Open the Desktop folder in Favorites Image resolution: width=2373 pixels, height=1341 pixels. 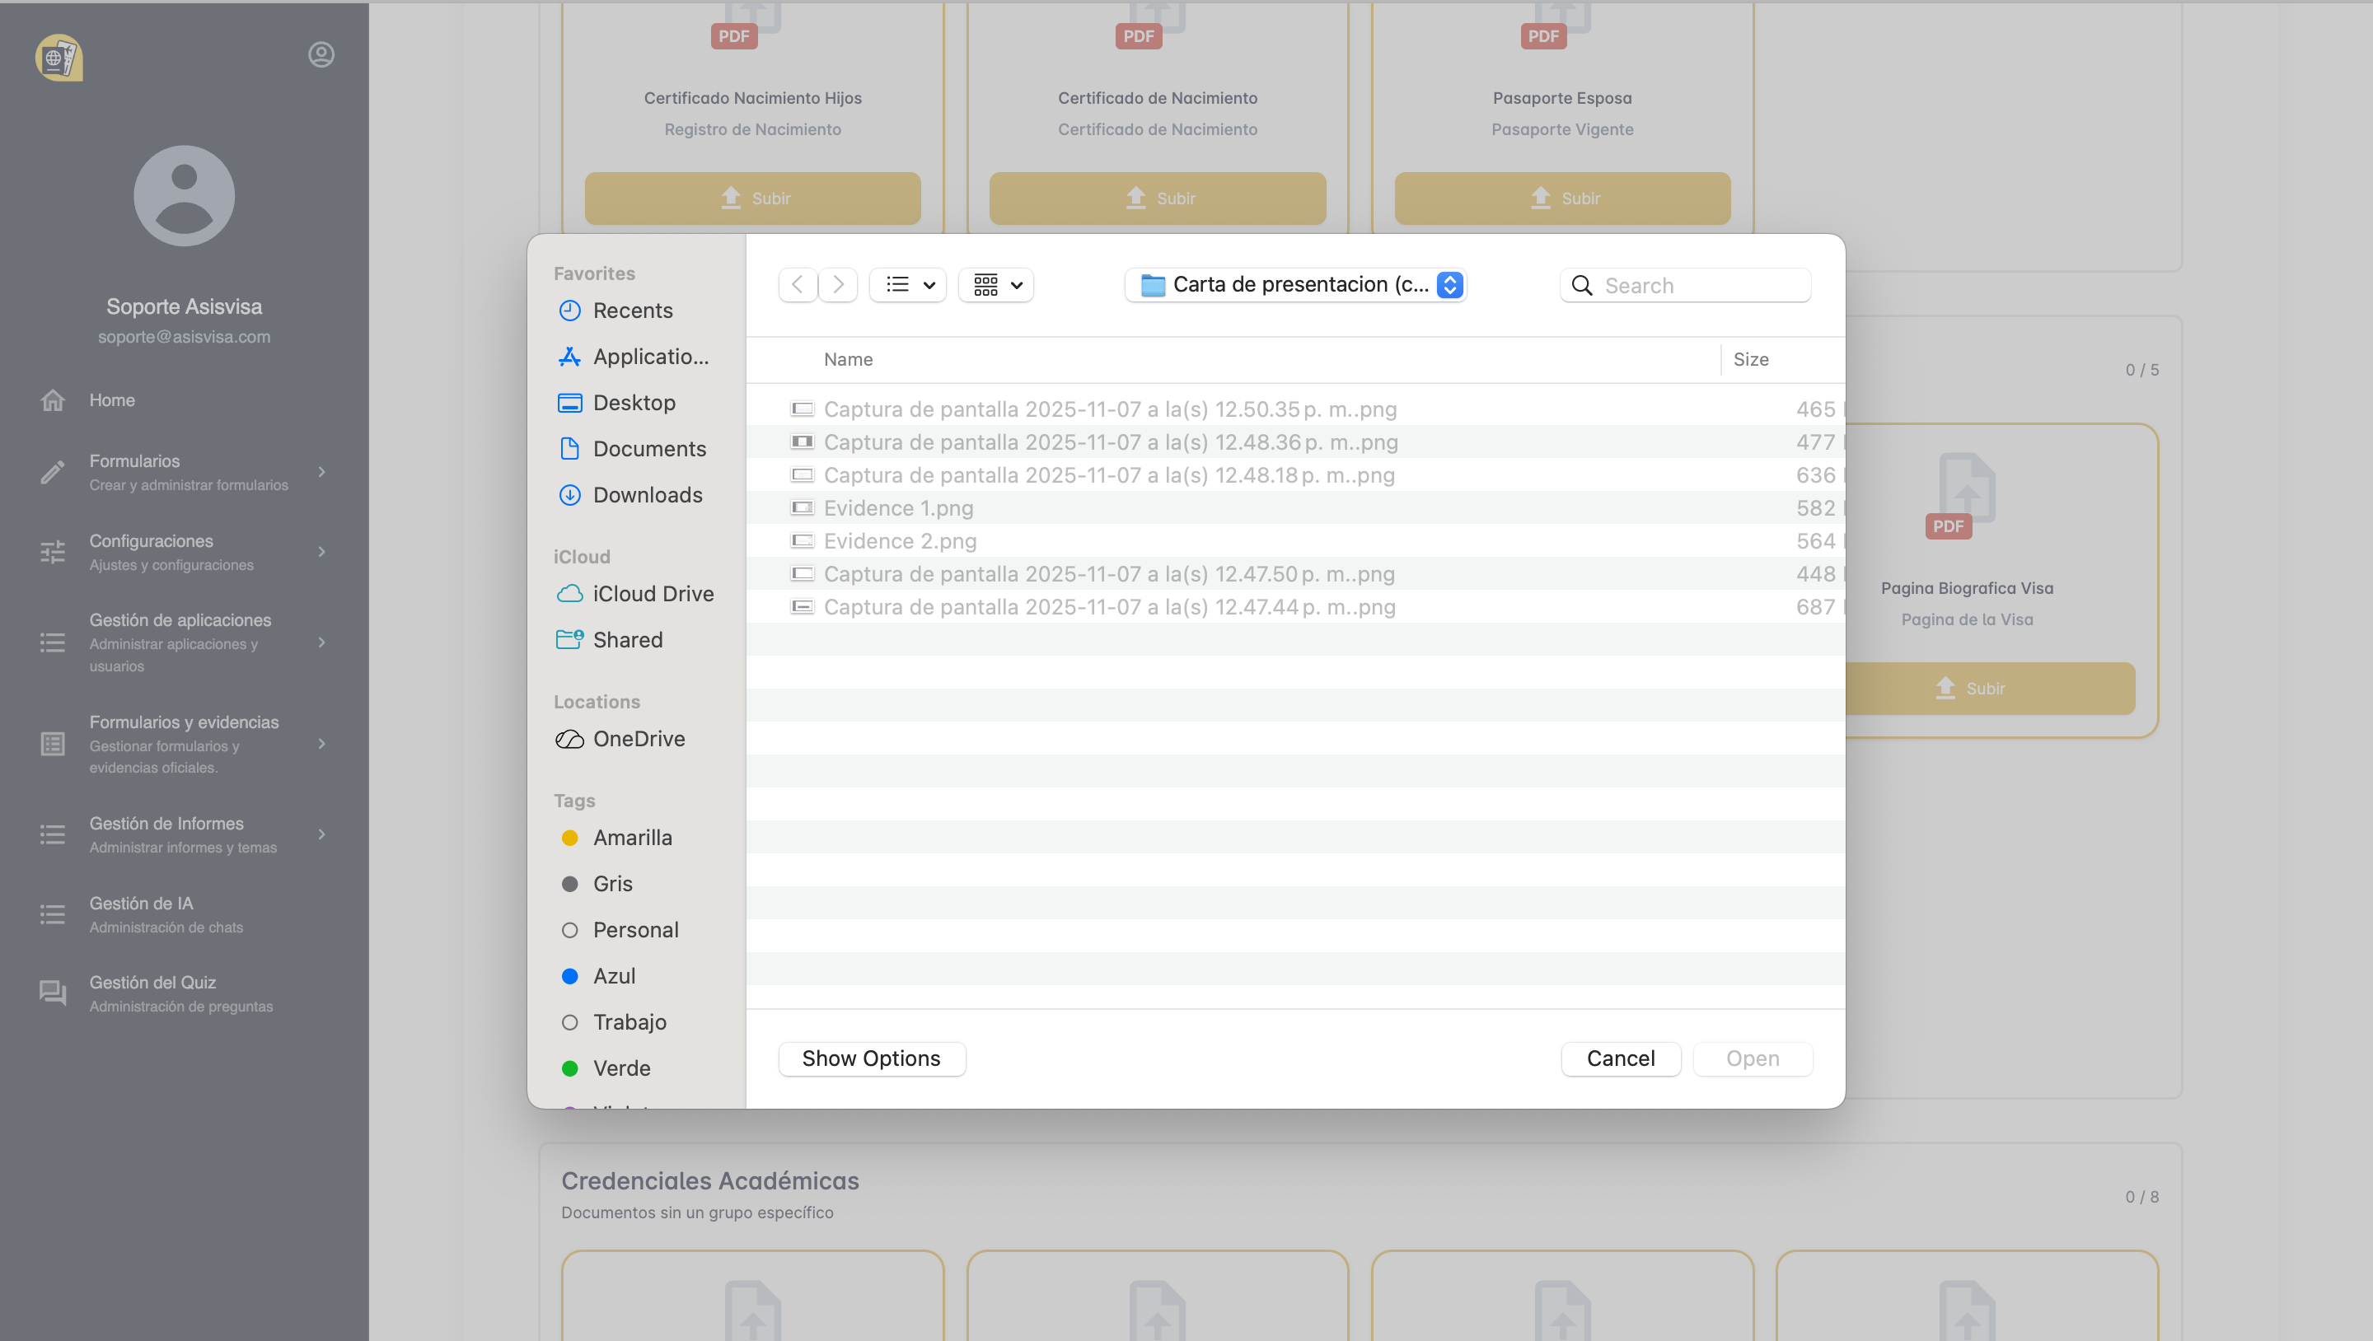[634, 403]
